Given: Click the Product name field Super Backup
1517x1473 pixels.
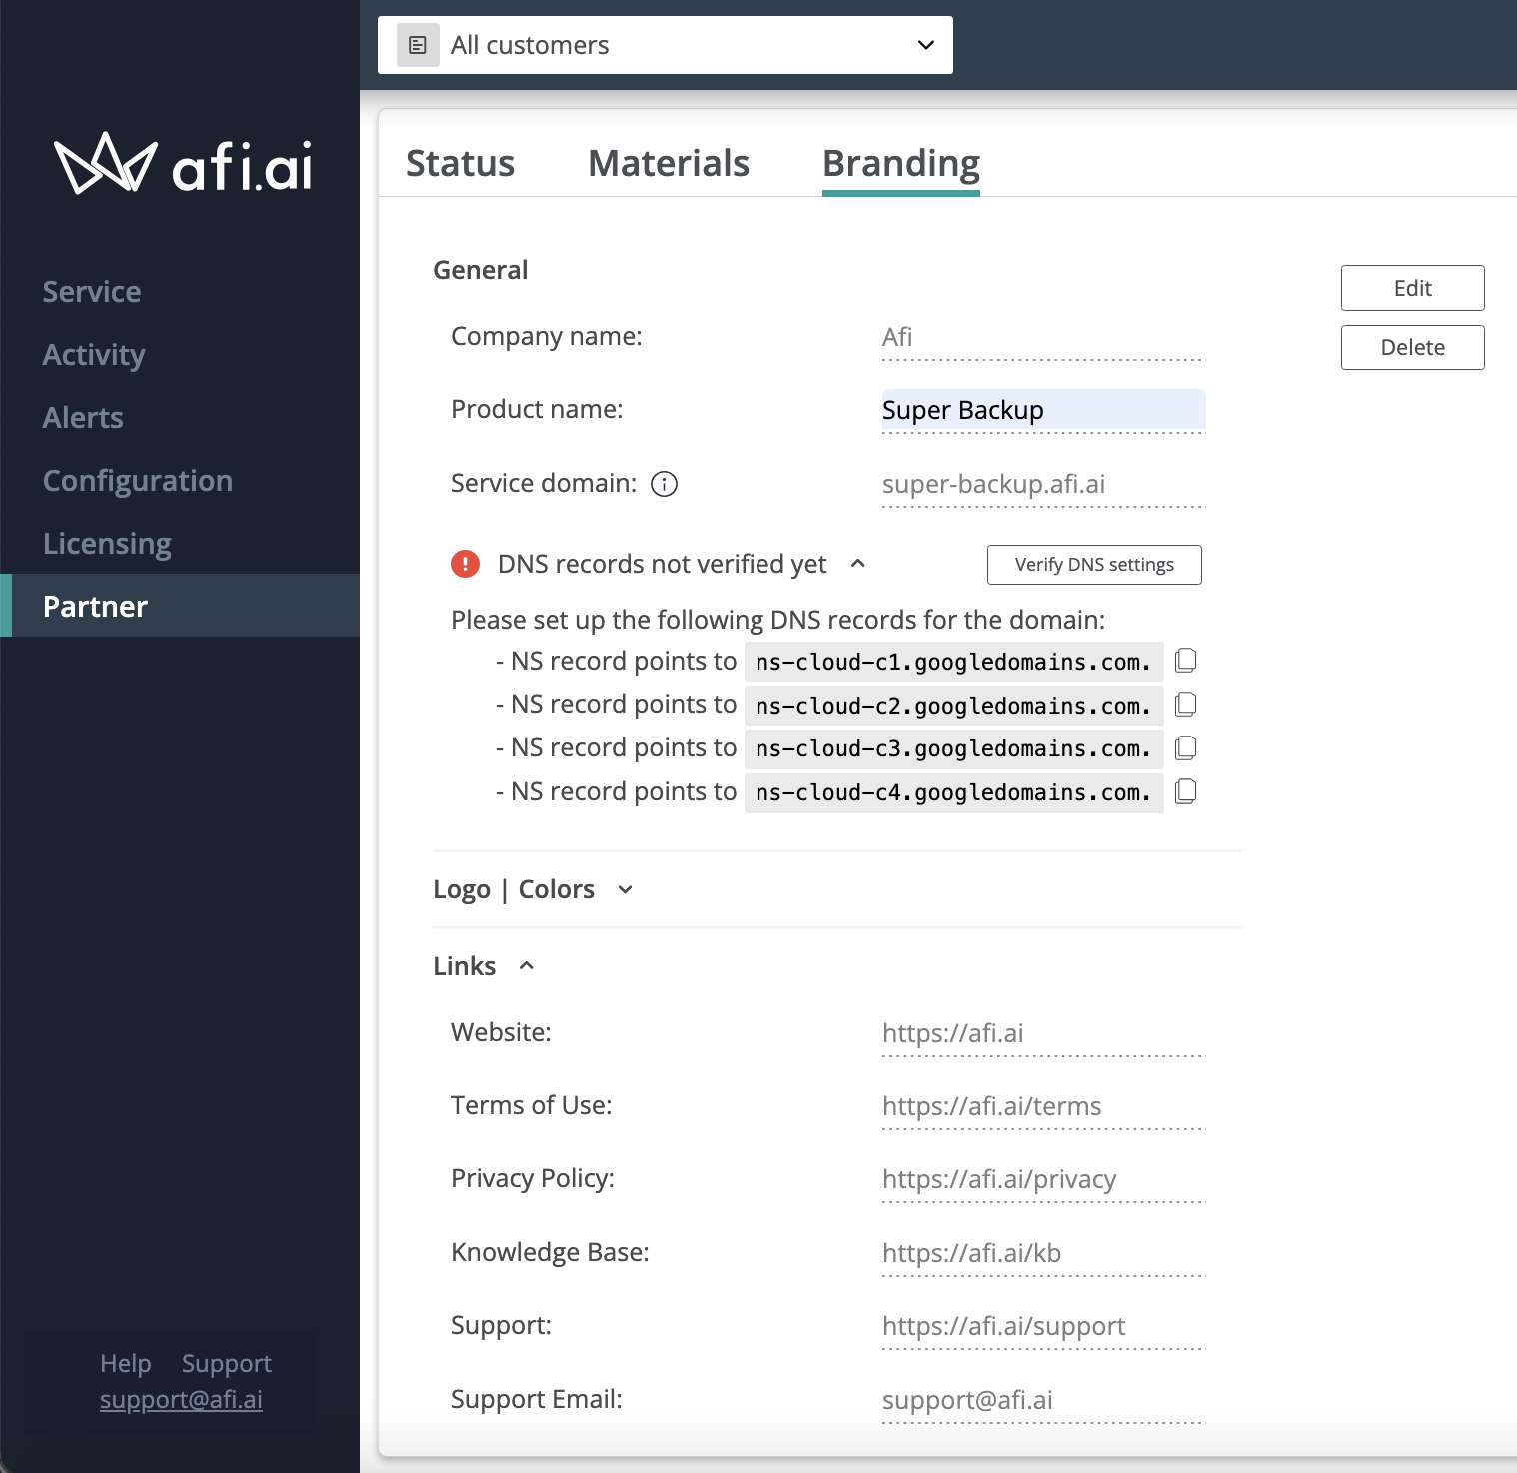Looking at the screenshot, I should (1043, 411).
